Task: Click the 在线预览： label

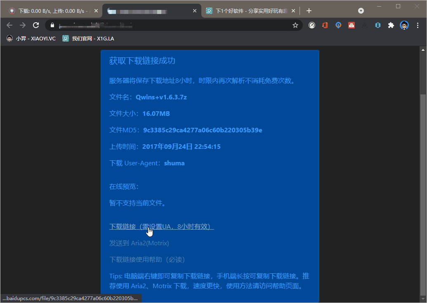Action: [x=124, y=186]
